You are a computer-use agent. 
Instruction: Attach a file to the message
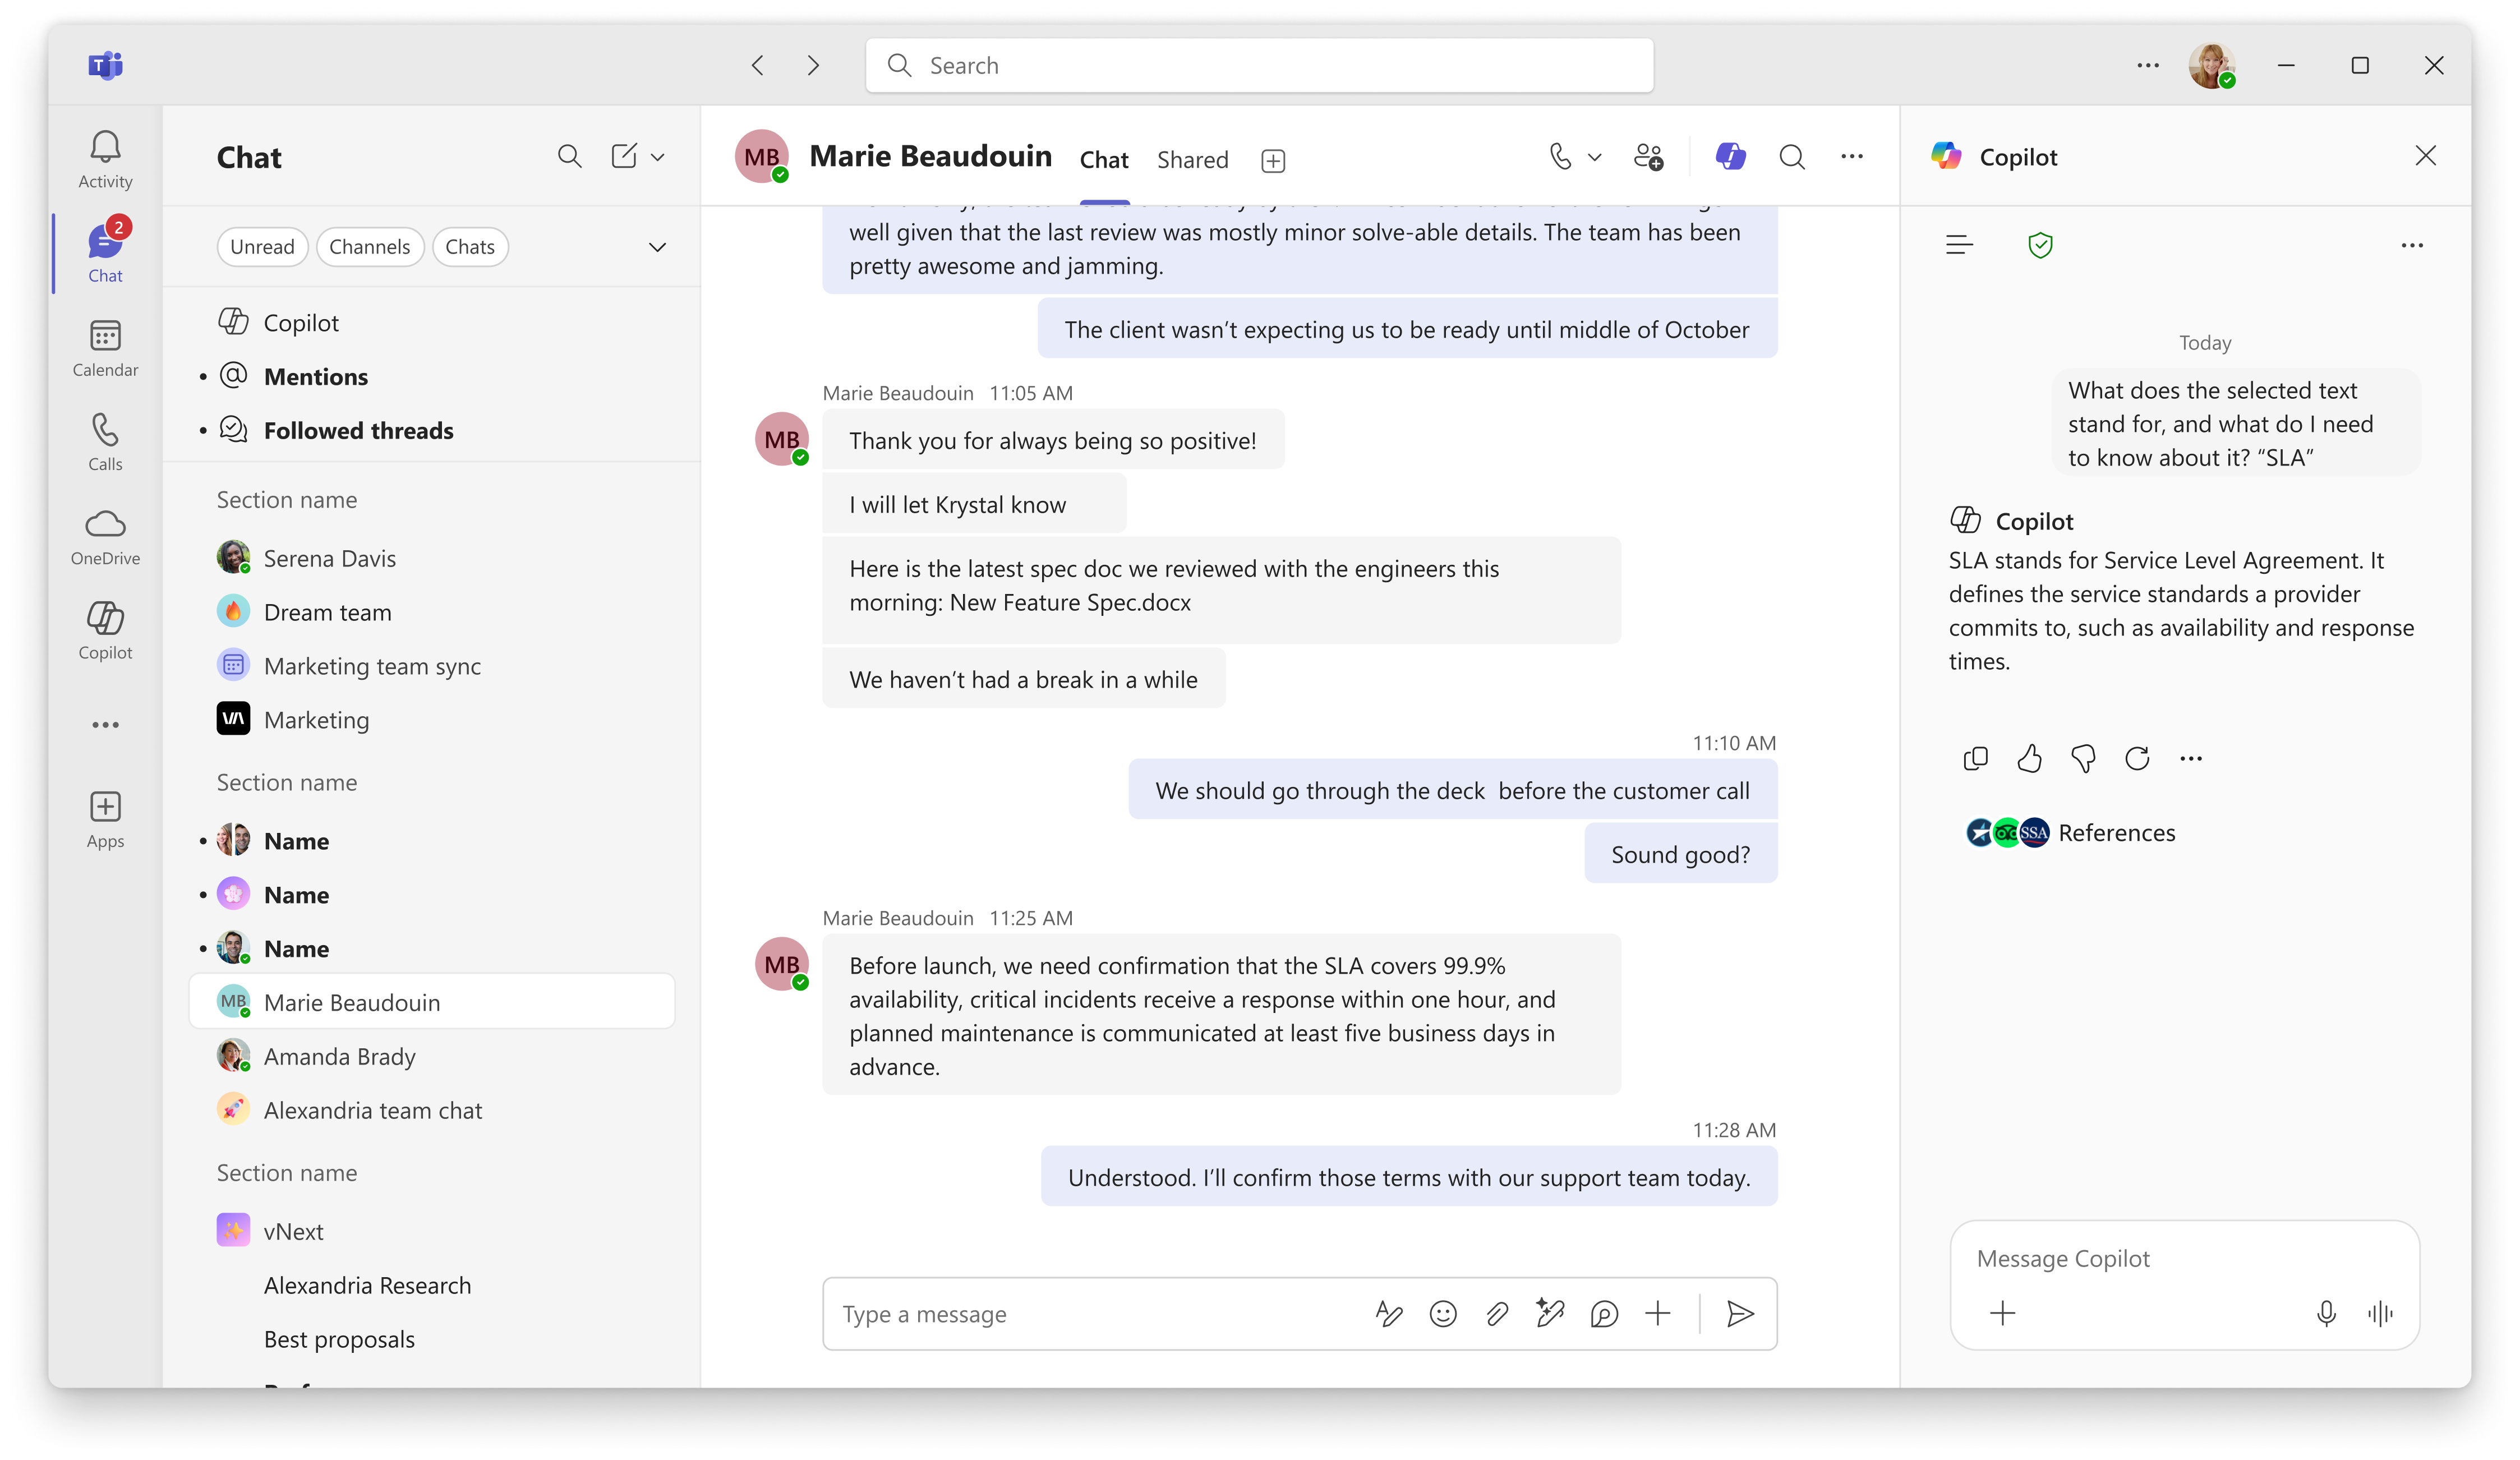[1497, 1314]
